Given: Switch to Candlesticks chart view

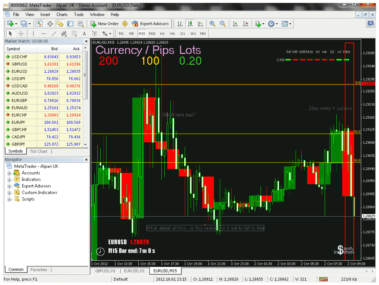Looking at the screenshot, I should pos(190,24).
